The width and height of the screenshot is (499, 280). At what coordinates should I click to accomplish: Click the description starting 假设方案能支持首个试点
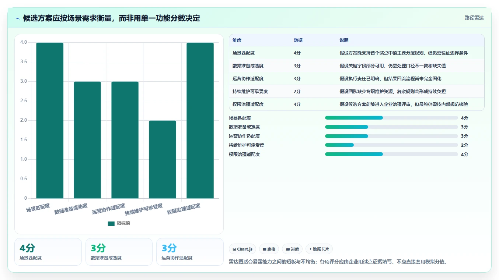click(x=404, y=53)
